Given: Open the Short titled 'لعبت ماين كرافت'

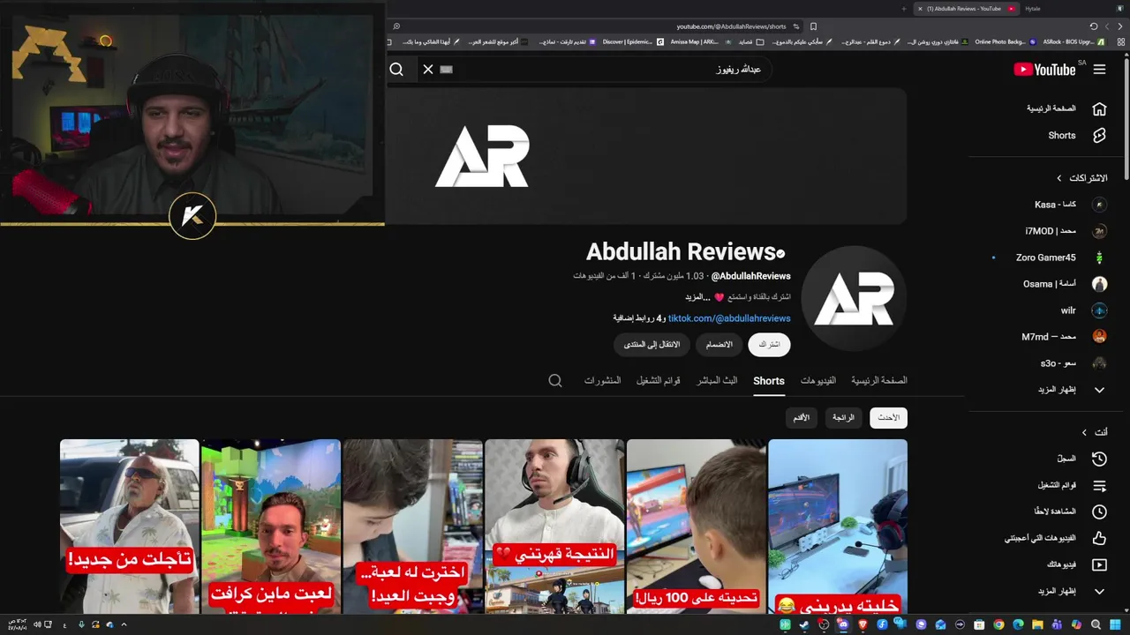Looking at the screenshot, I should tap(271, 526).
